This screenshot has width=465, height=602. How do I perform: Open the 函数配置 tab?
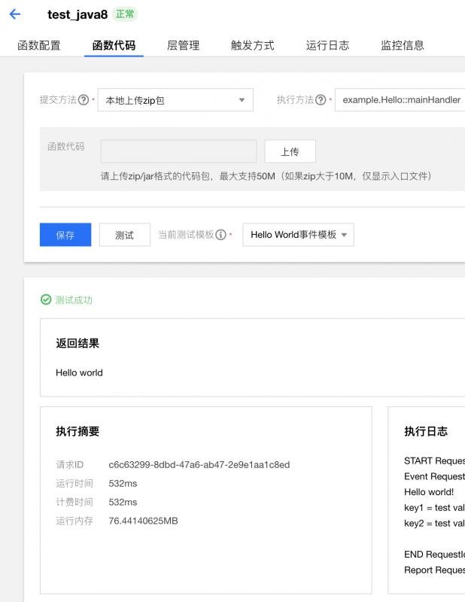point(39,45)
